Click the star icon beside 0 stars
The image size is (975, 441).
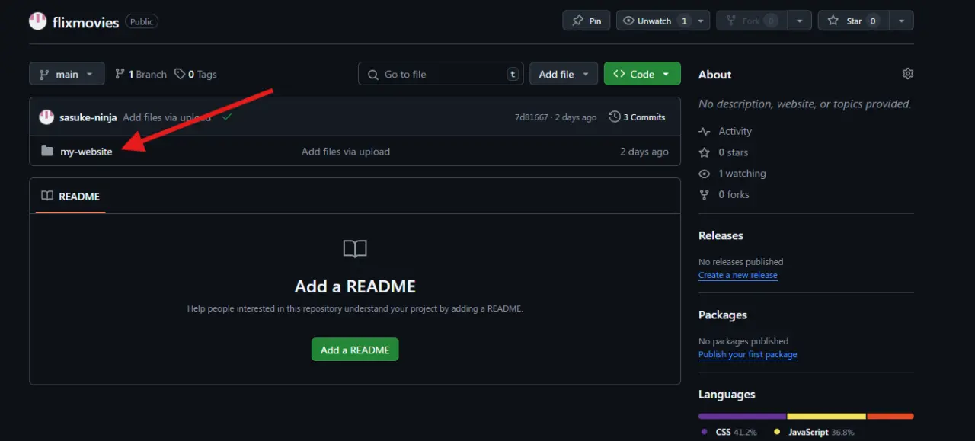(x=705, y=152)
